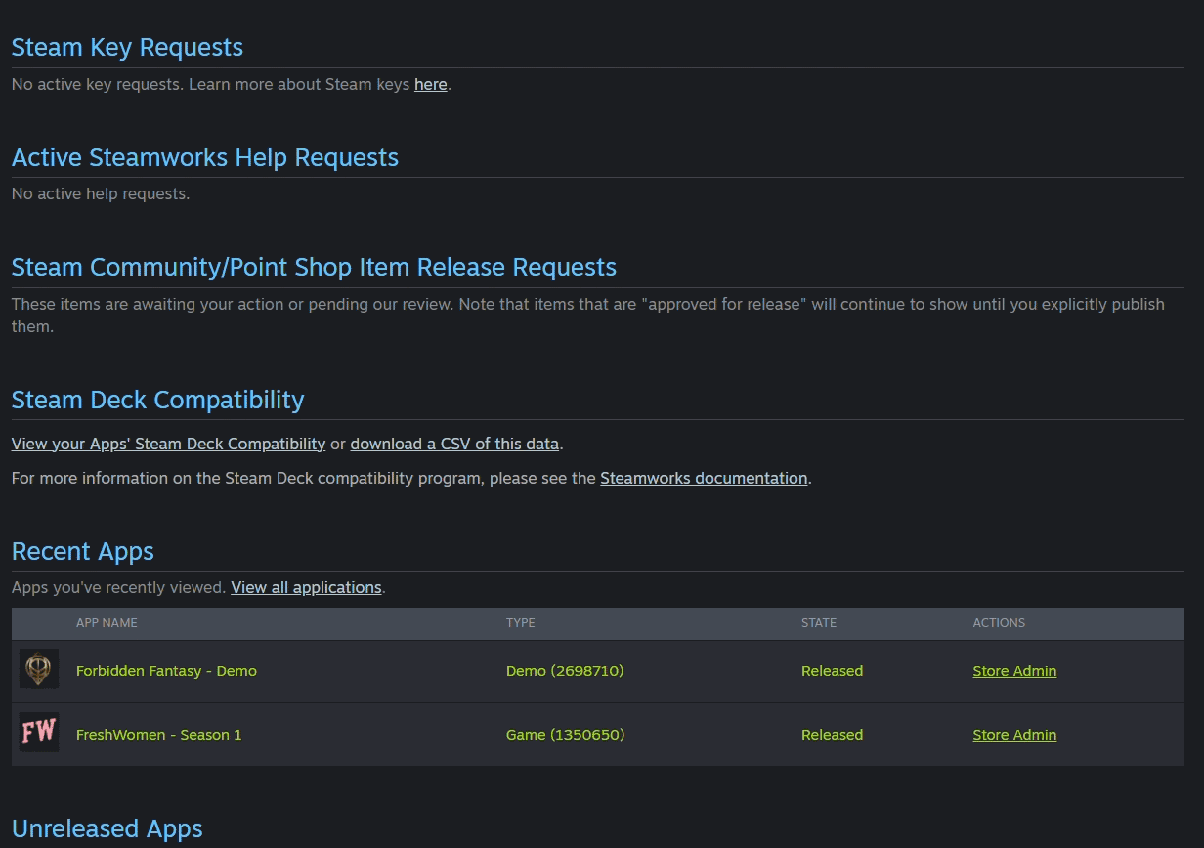Click the APP NAME column header

(107, 623)
